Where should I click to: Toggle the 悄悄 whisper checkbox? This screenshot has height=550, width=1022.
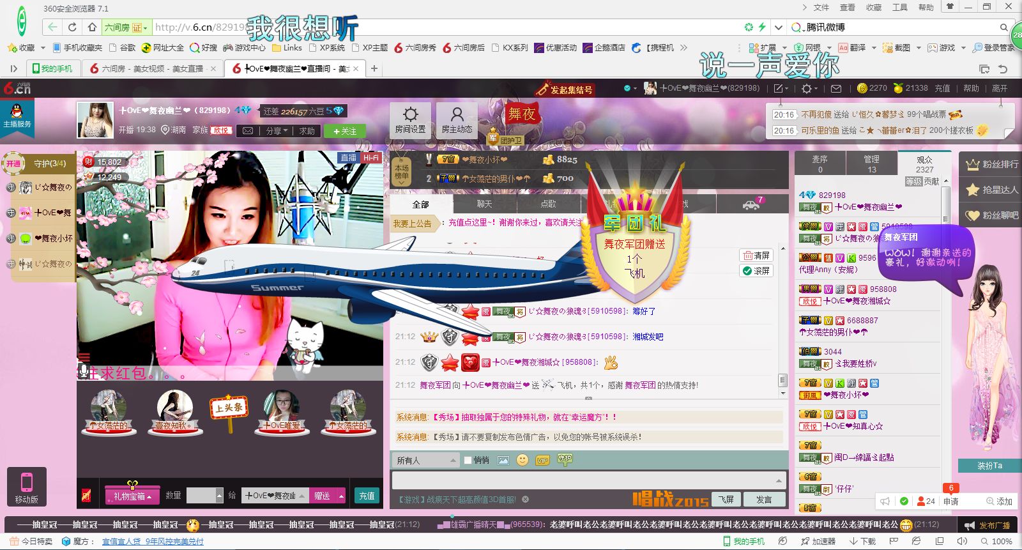point(468,460)
